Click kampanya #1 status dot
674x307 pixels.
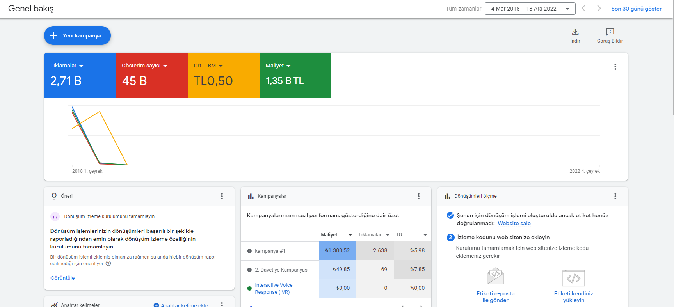pyautogui.click(x=249, y=251)
